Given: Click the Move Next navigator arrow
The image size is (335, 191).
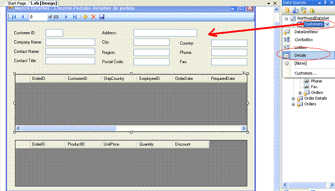Looking at the screenshot, I should 66,17.
